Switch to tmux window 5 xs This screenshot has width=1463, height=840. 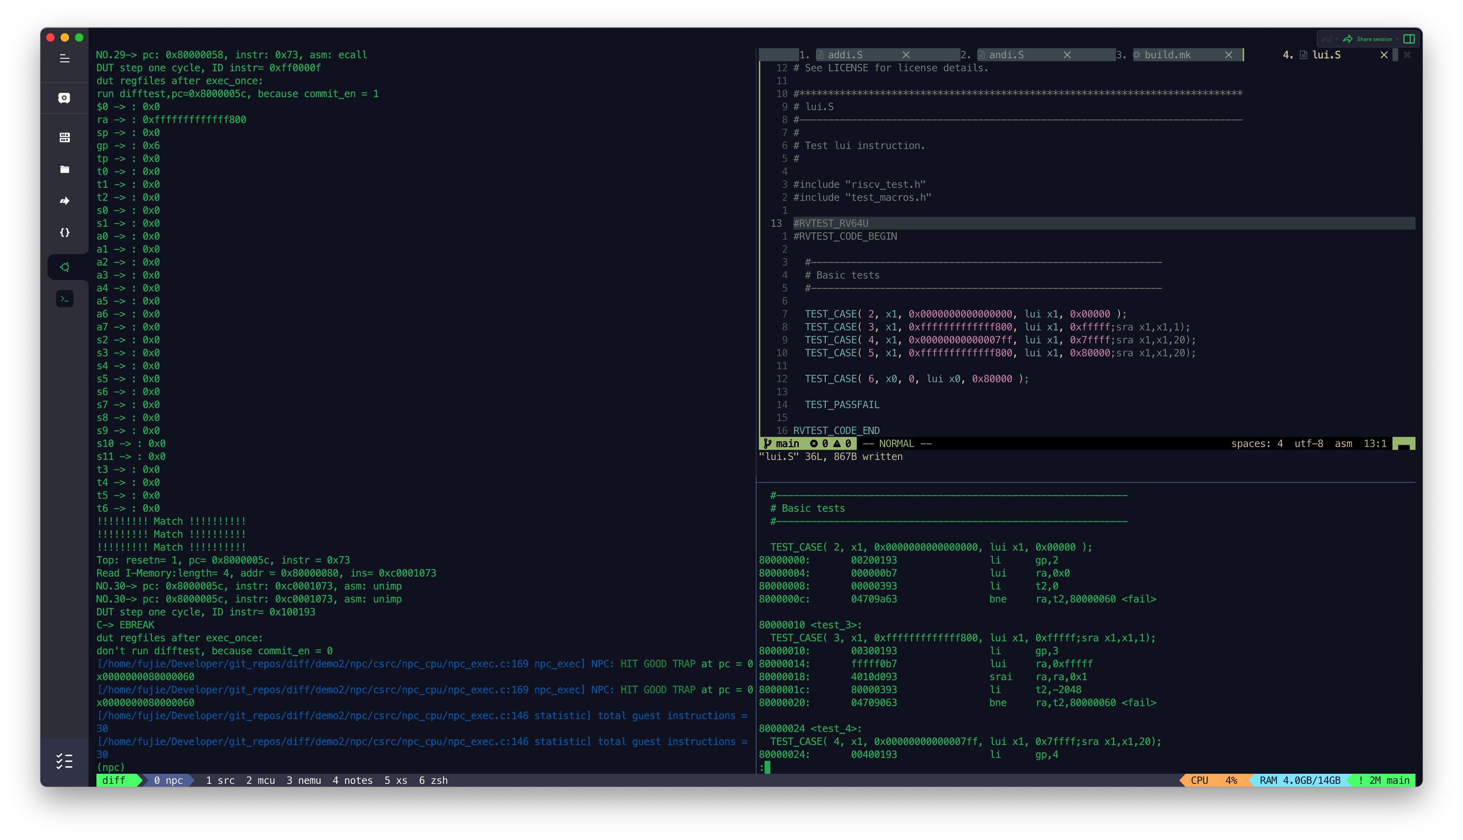click(396, 780)
